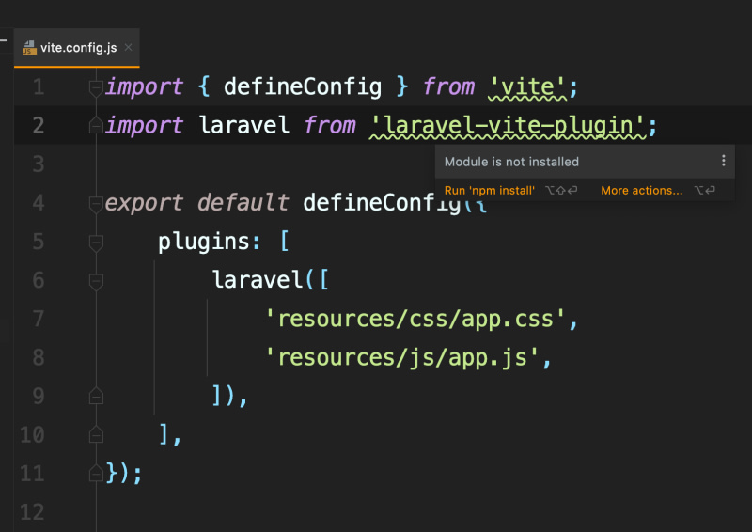Click line number 12 in the gutter
752x532 pixels.
pyautogui.click(x=32, y=512)
